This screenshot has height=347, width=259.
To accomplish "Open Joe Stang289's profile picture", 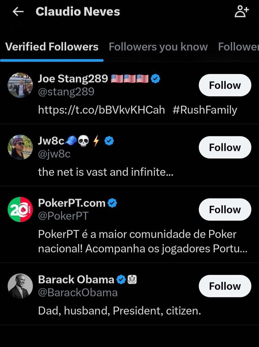I will click(x=20, y=85).
